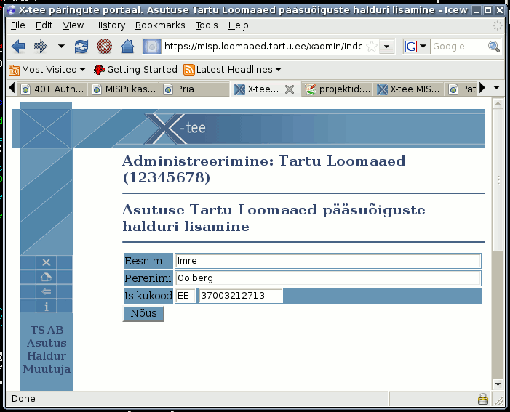
Task: Click the info 'i' icon in sidebar
Action: tap(46, 307)
